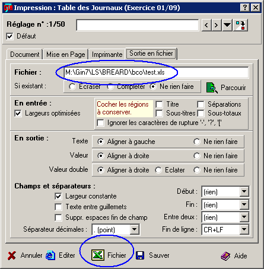
Task: Check the Sous-titres region checkbox
Action: click(x=159, y=113)
